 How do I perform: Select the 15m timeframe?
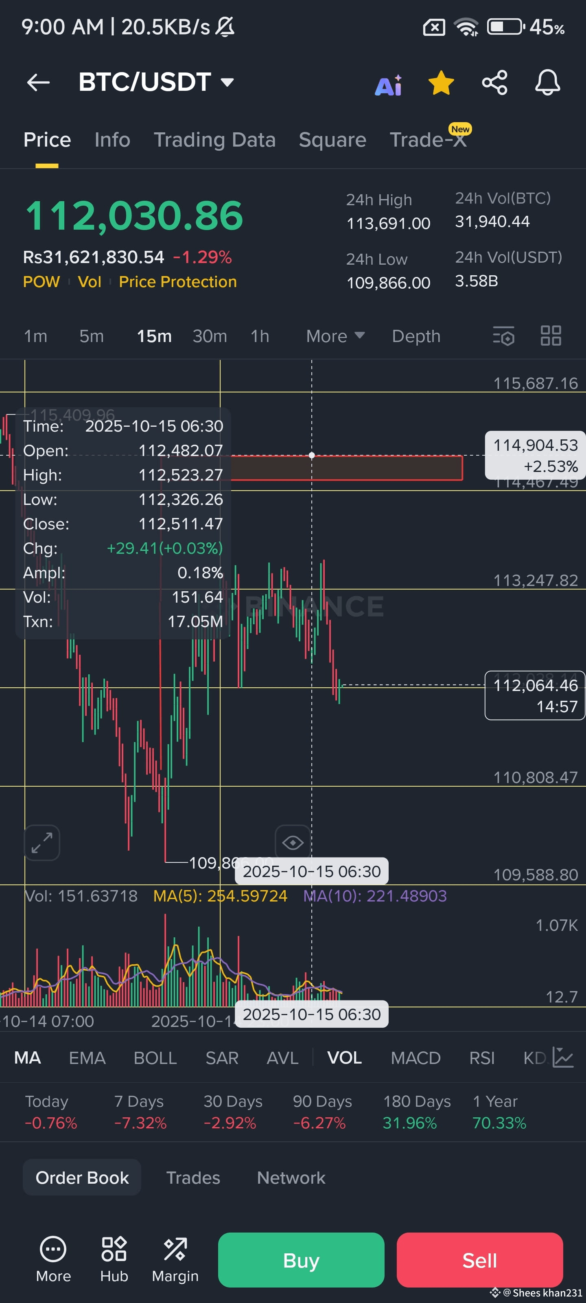tap(154, 336)
